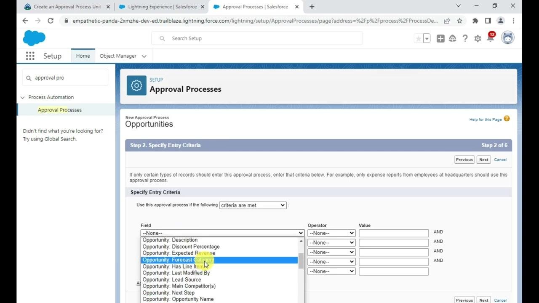Open the second row Operator dropdown
The width and height of the screenshot is (539, 303).
coord(331,242)
